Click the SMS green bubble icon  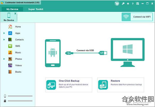10,46
